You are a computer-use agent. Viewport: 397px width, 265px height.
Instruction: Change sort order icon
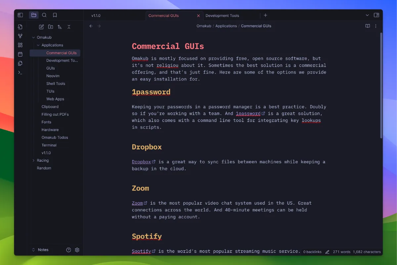coord(60,27)
